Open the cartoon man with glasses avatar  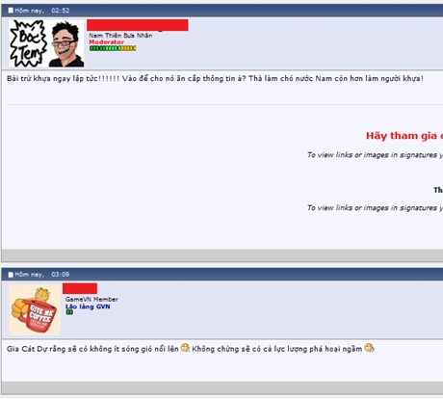click(x=66, y=43)
